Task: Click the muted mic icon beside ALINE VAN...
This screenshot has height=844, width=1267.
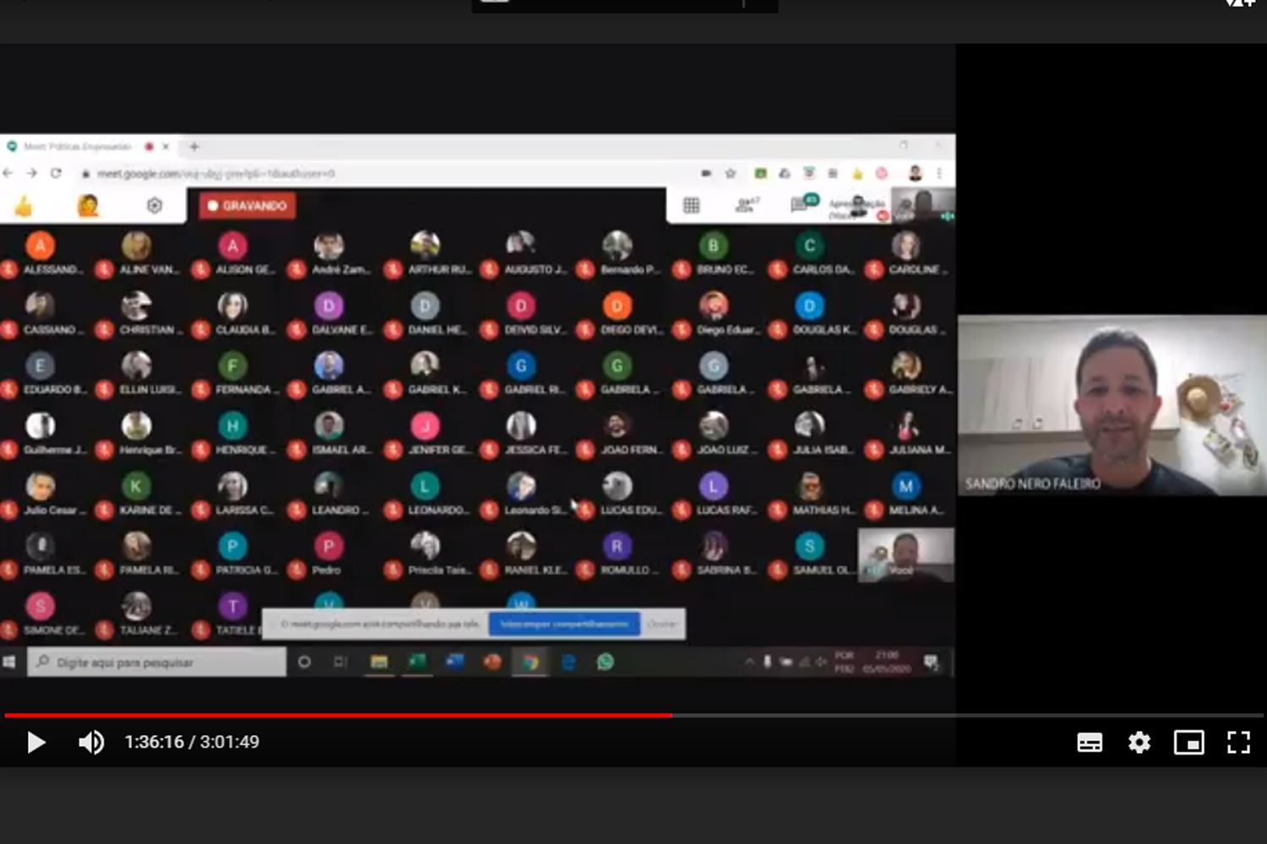Action: click(105, 270)
